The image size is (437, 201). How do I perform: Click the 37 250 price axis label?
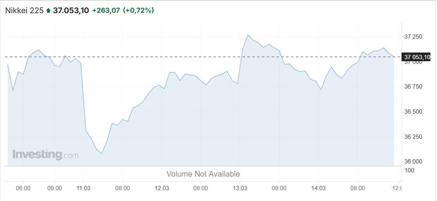pos(413,37)
